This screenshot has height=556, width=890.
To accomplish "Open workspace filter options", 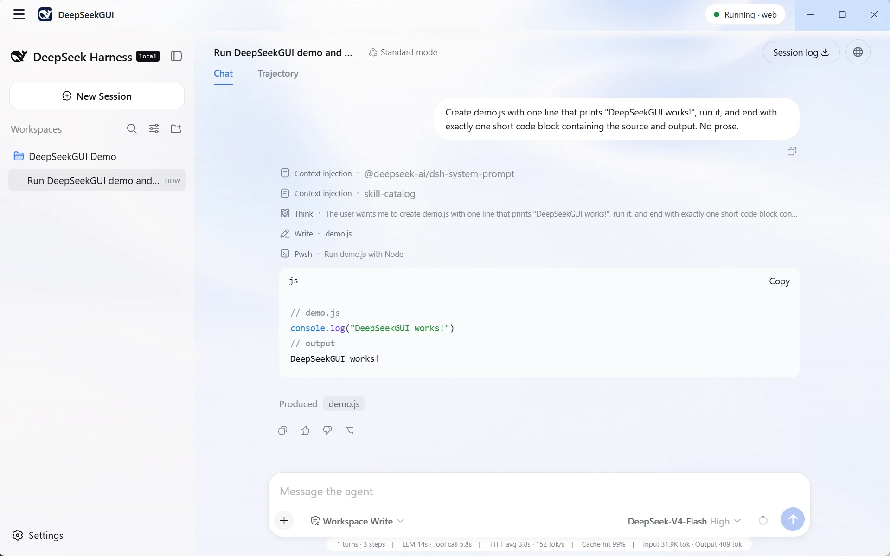I will [154, 129].
